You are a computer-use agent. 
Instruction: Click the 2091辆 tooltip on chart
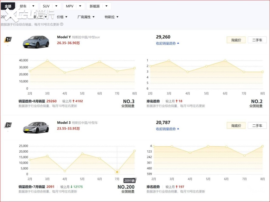pyautogui.click(x=130, y=181)
